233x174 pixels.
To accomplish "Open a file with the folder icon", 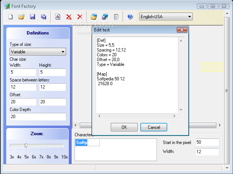I will (x=21, y=17).
